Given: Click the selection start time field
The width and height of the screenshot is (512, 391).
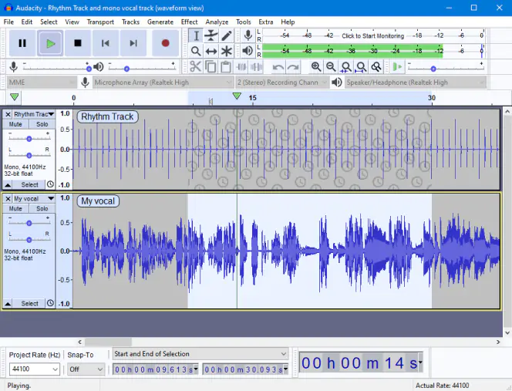Looking at the screenshot, I should 155,369.
